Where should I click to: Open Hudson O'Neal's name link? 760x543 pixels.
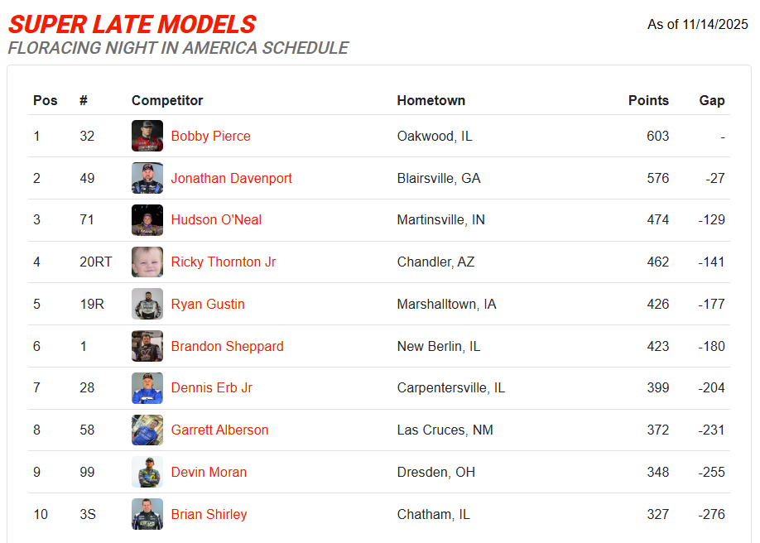point(216,220)
